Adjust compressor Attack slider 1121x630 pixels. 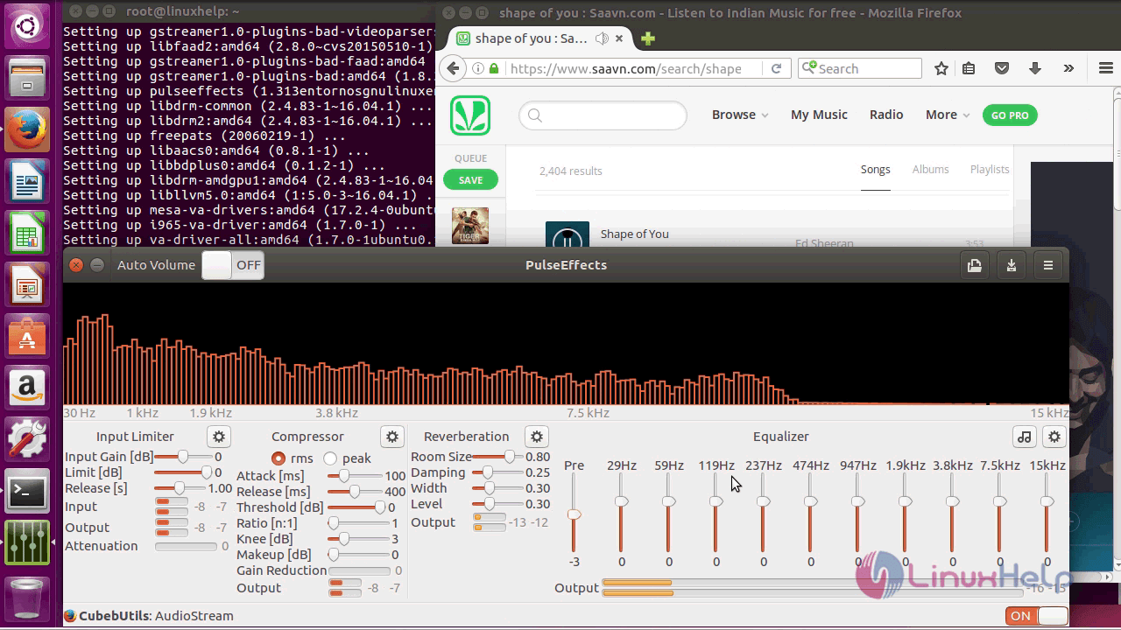coord(354,476)
